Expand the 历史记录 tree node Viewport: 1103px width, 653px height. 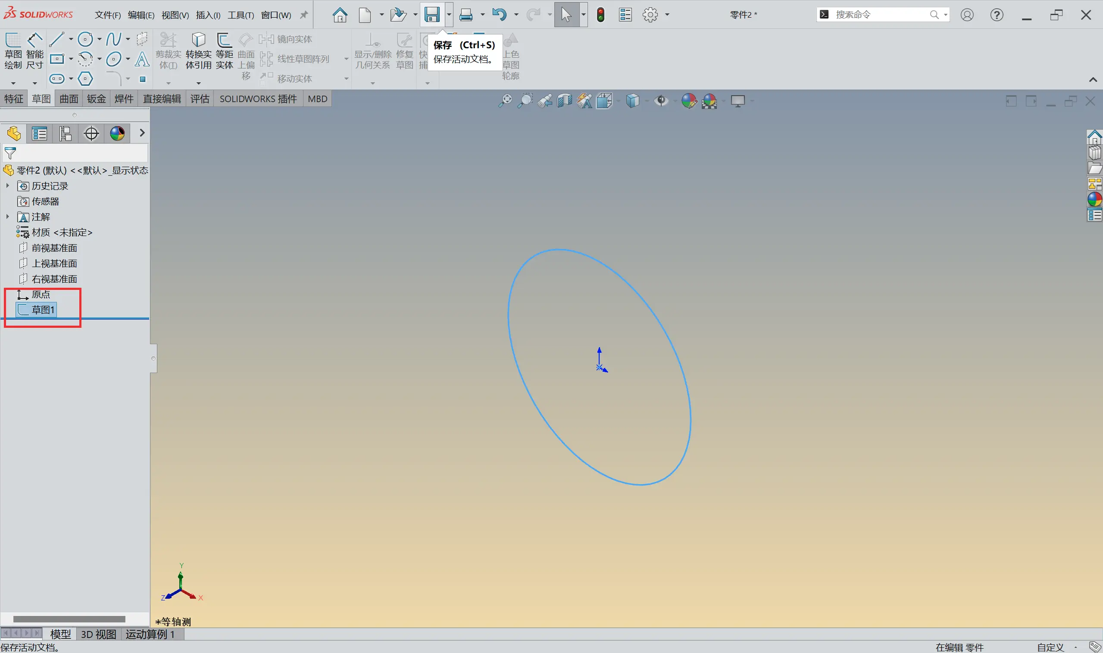click(x=7, y=186)
